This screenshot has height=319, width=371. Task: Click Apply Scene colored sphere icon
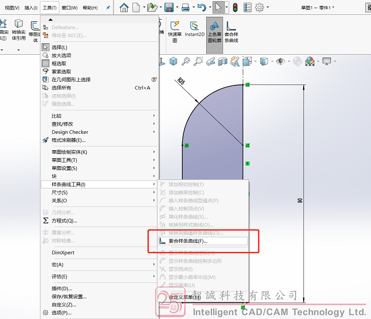coord(310,62)
